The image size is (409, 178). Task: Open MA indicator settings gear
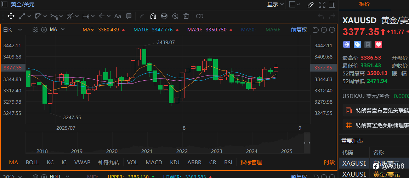35,30
